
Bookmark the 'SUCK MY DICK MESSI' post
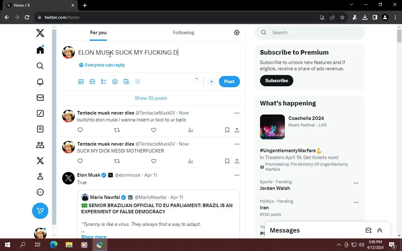point(227,161)
